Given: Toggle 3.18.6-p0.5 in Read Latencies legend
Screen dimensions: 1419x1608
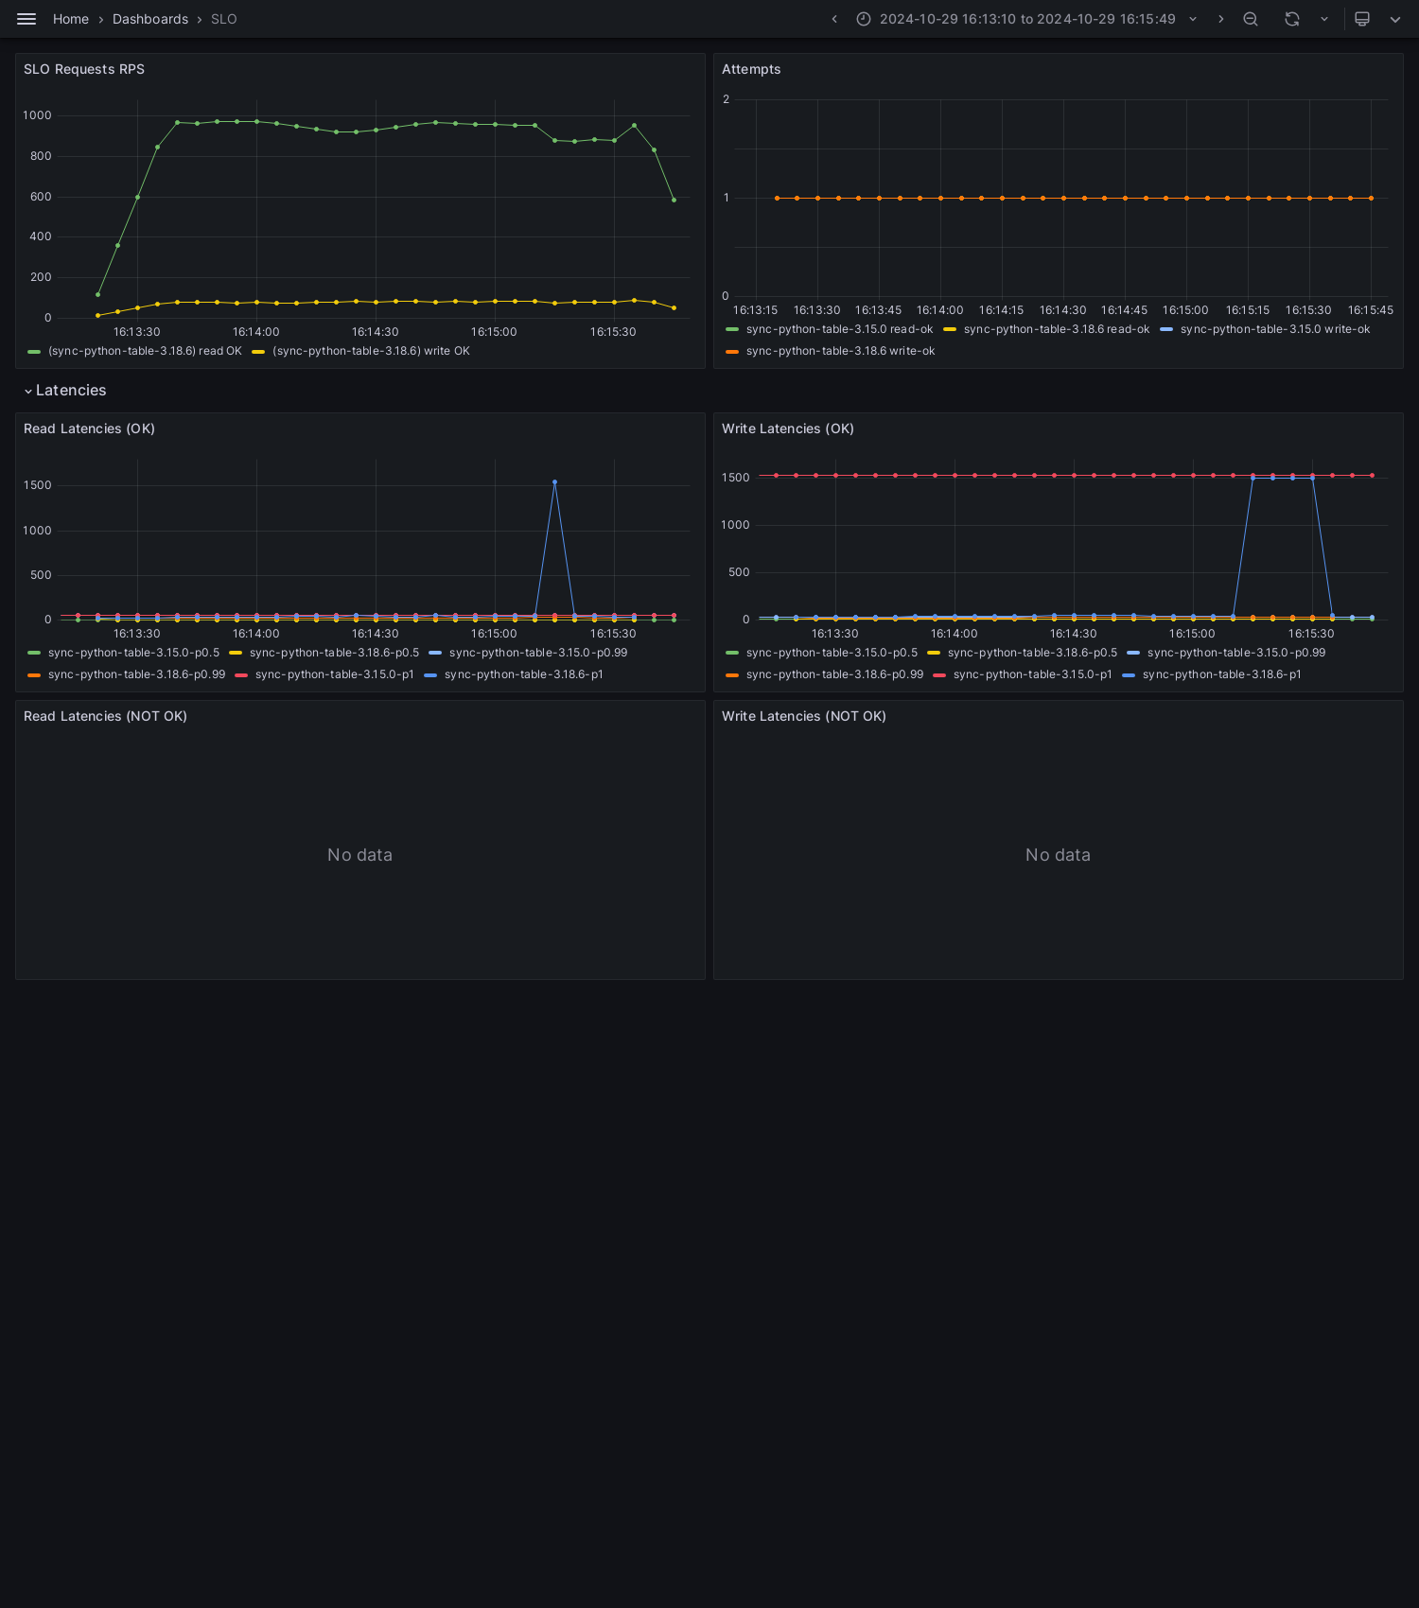Looking at the screenshot, I should (334, 653).
